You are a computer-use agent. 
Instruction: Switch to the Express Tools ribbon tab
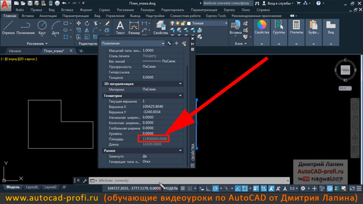(x=216, y=16)
